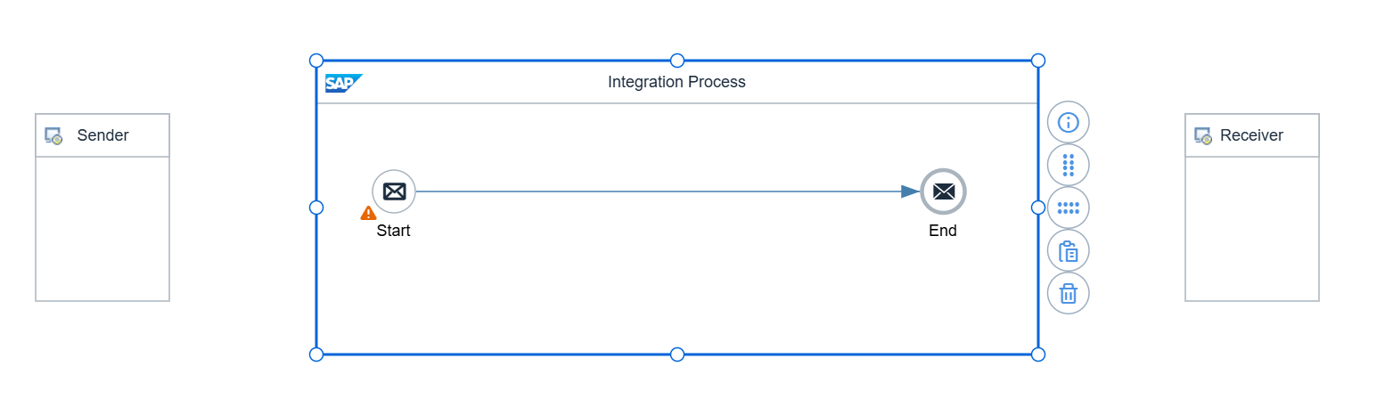Delete the Integration Process using trash icon
This screenshot has height=399, width=1393.
click(x=1068, y=293)
